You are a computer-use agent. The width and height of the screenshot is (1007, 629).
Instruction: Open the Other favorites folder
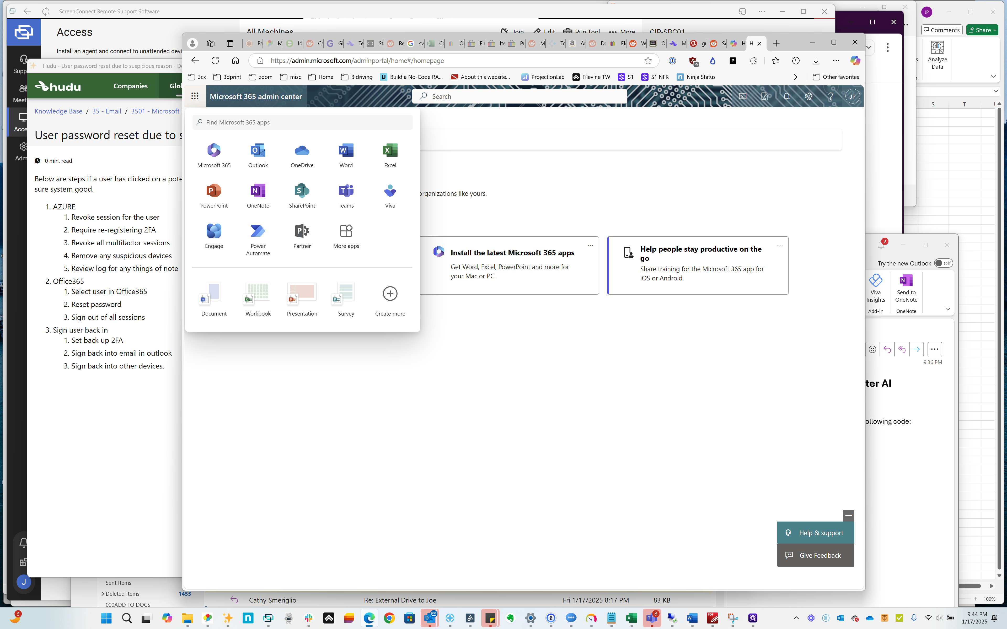pyautogui.click(x=835, y=77)
